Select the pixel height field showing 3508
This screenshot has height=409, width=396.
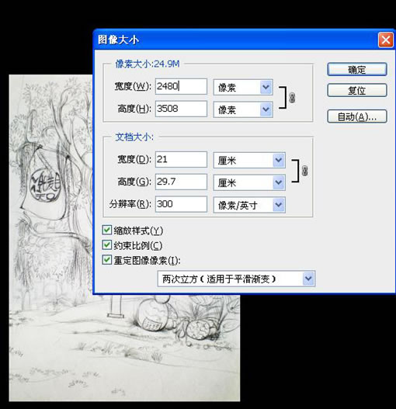pos(181,109)
